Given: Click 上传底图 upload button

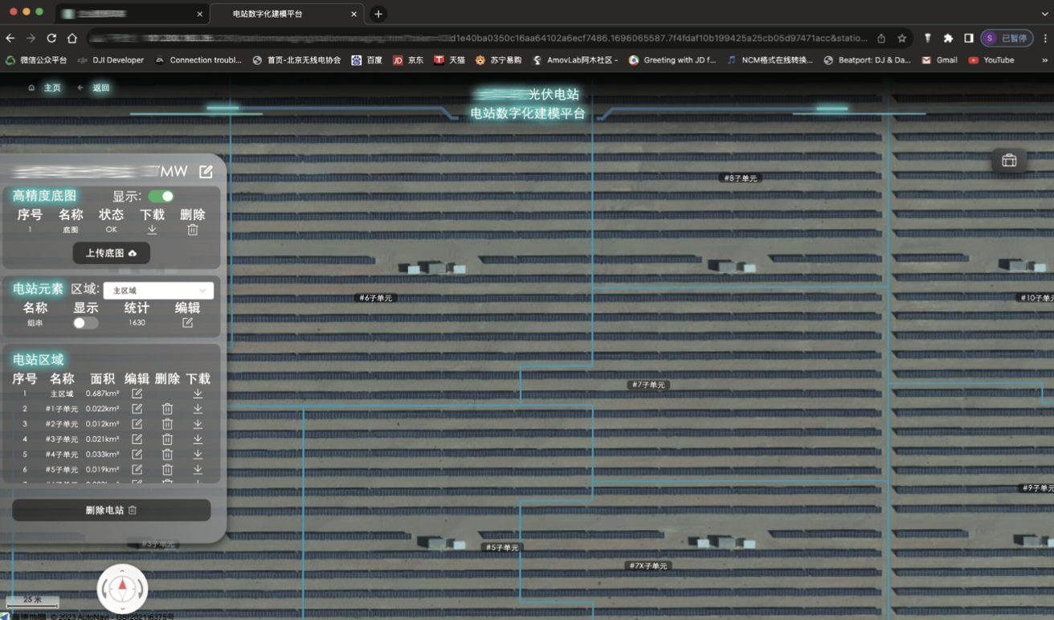Looking at the screenshot, I should [x=112, y=253].
